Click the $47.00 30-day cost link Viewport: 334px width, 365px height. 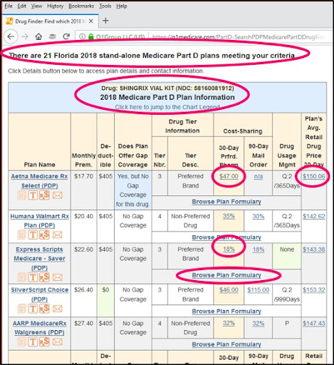(229, 176)
